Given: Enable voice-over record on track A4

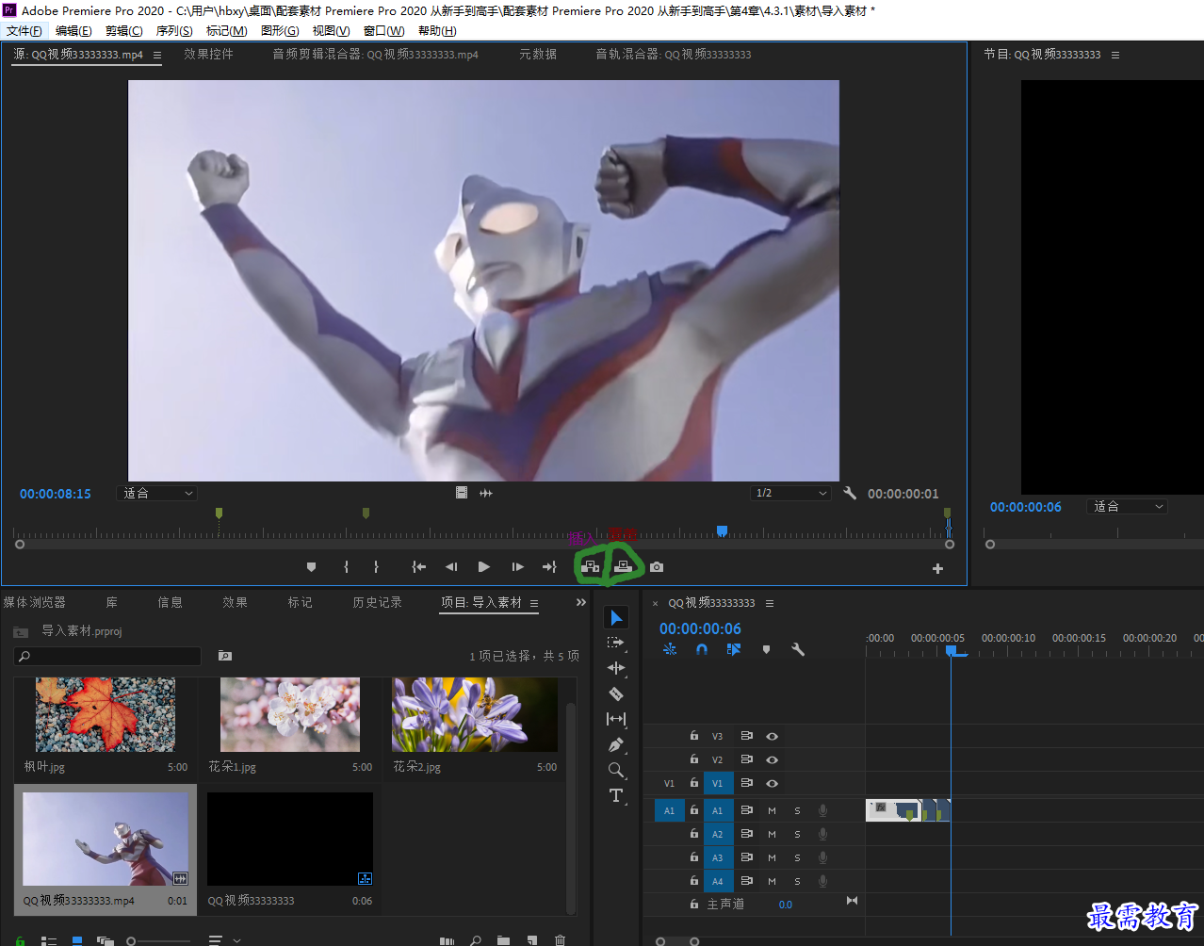Looking at the screenshot, I should 822,881.
